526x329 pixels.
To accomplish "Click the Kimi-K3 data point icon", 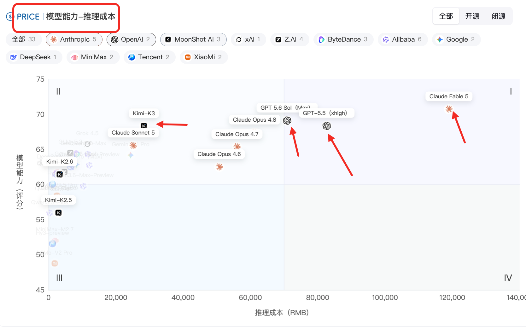I will tap(144, 125).
